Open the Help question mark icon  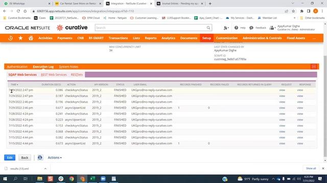tap(236, 27)
